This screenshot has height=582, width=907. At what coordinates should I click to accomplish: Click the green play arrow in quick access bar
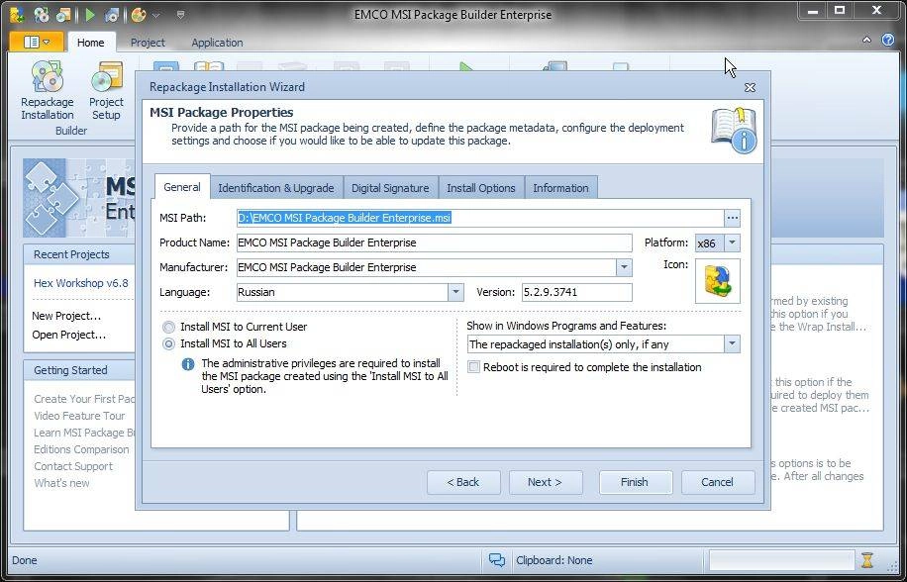[x=90, y=15]
